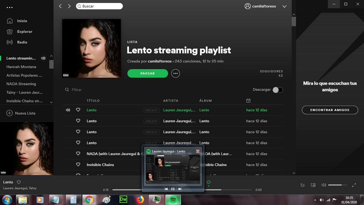Open Lauren Jauregui, Tainy artists in bottom bar

tap(20, 188)
